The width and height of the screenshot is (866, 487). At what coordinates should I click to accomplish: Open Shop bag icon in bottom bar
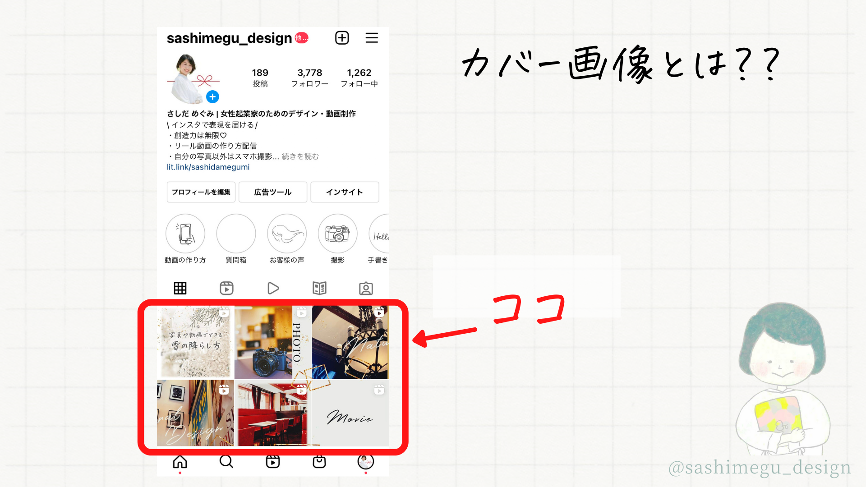(x=319, y=462)
